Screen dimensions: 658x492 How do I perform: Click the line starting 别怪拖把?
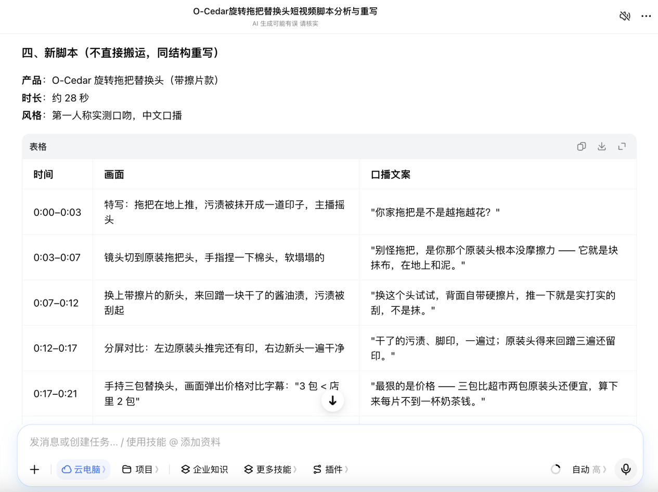pyautogui.click(x=494, y=257)
